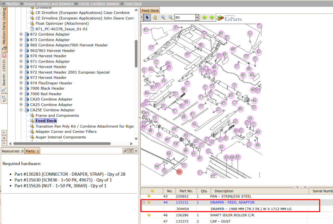This screenshot has height=224, width=333.
Task: Click sidebar scroll down arrow button
Action: pos(4,143)
